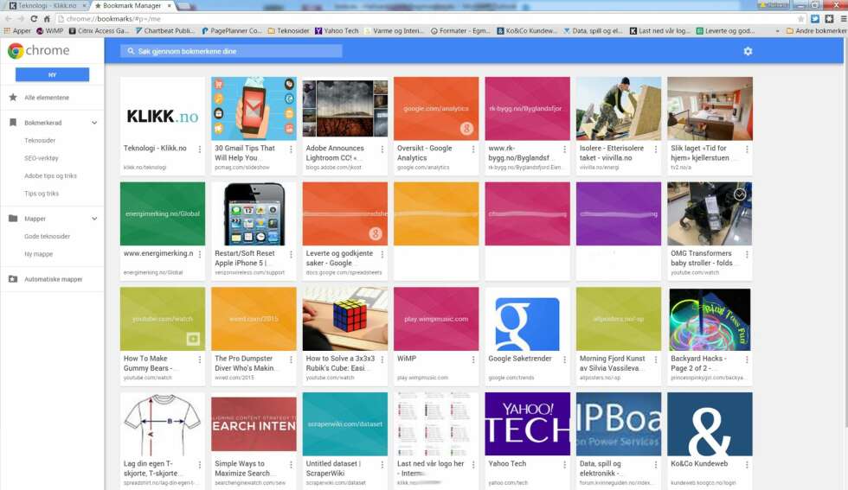This screenshot has width=848, height=490.
Task: Open menu for the Teknologi - Klikk.no bookmark
Action: [200, 150]
